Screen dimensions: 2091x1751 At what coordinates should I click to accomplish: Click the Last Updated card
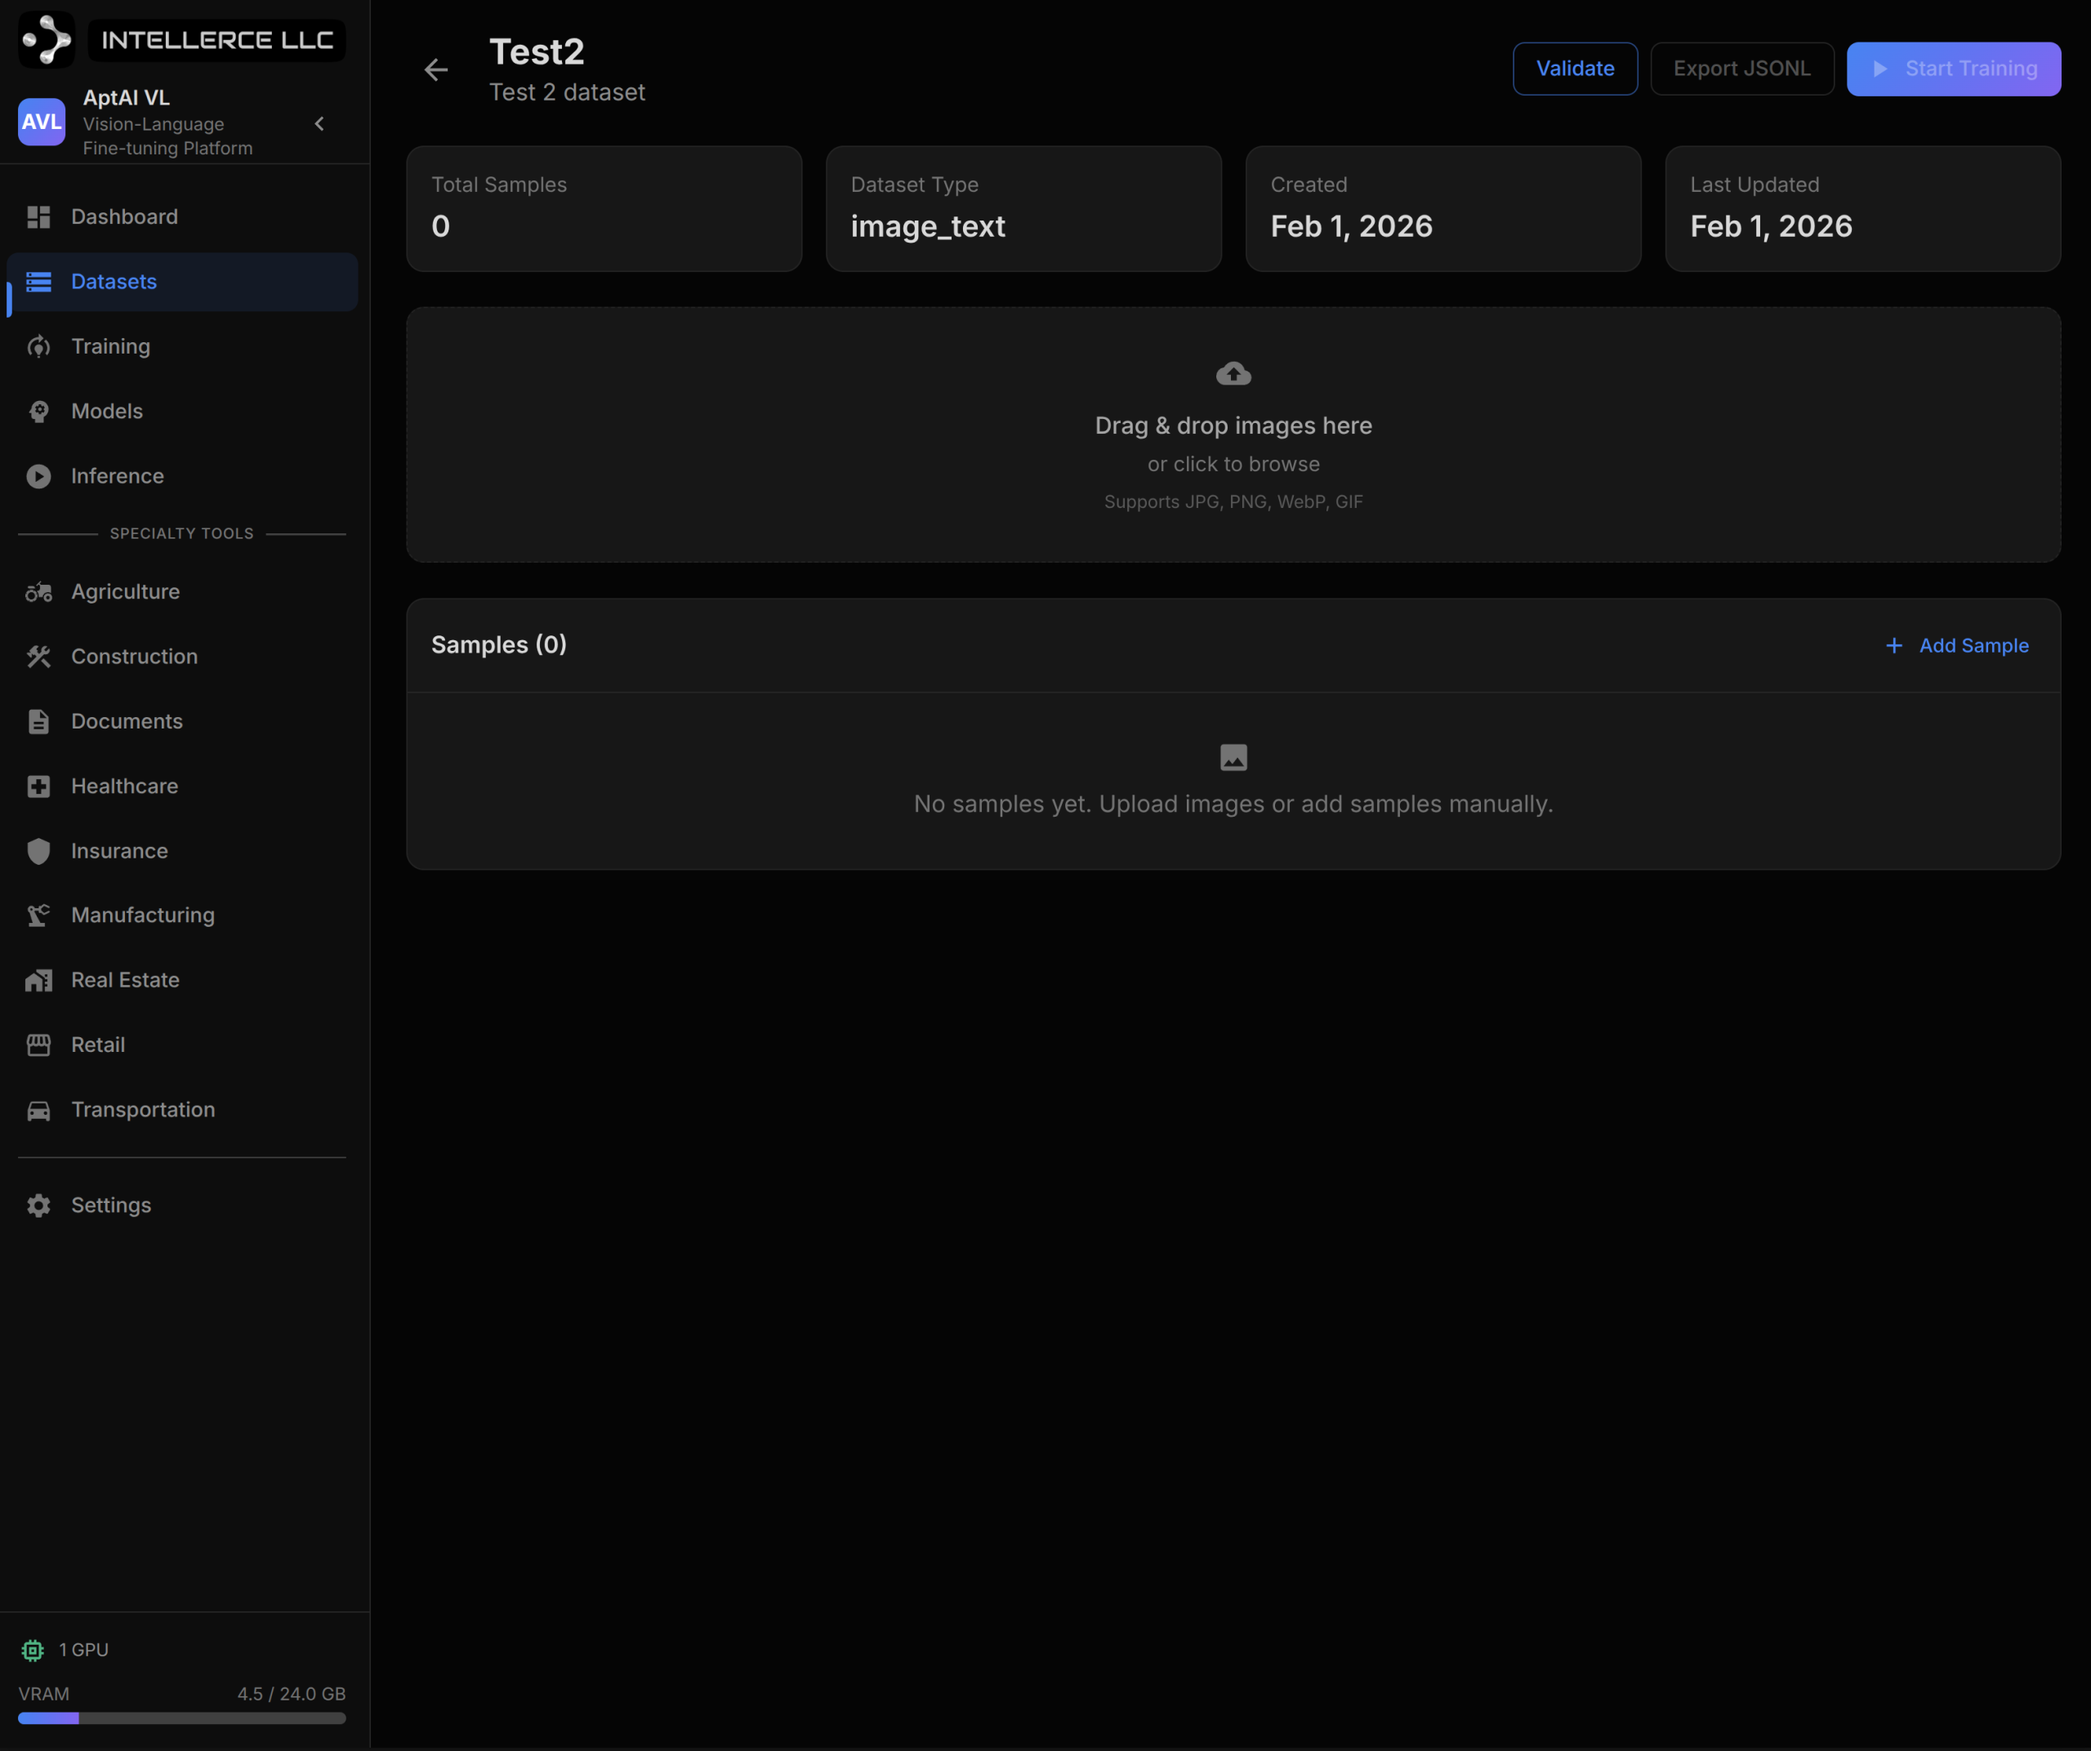coord(1862,209)
